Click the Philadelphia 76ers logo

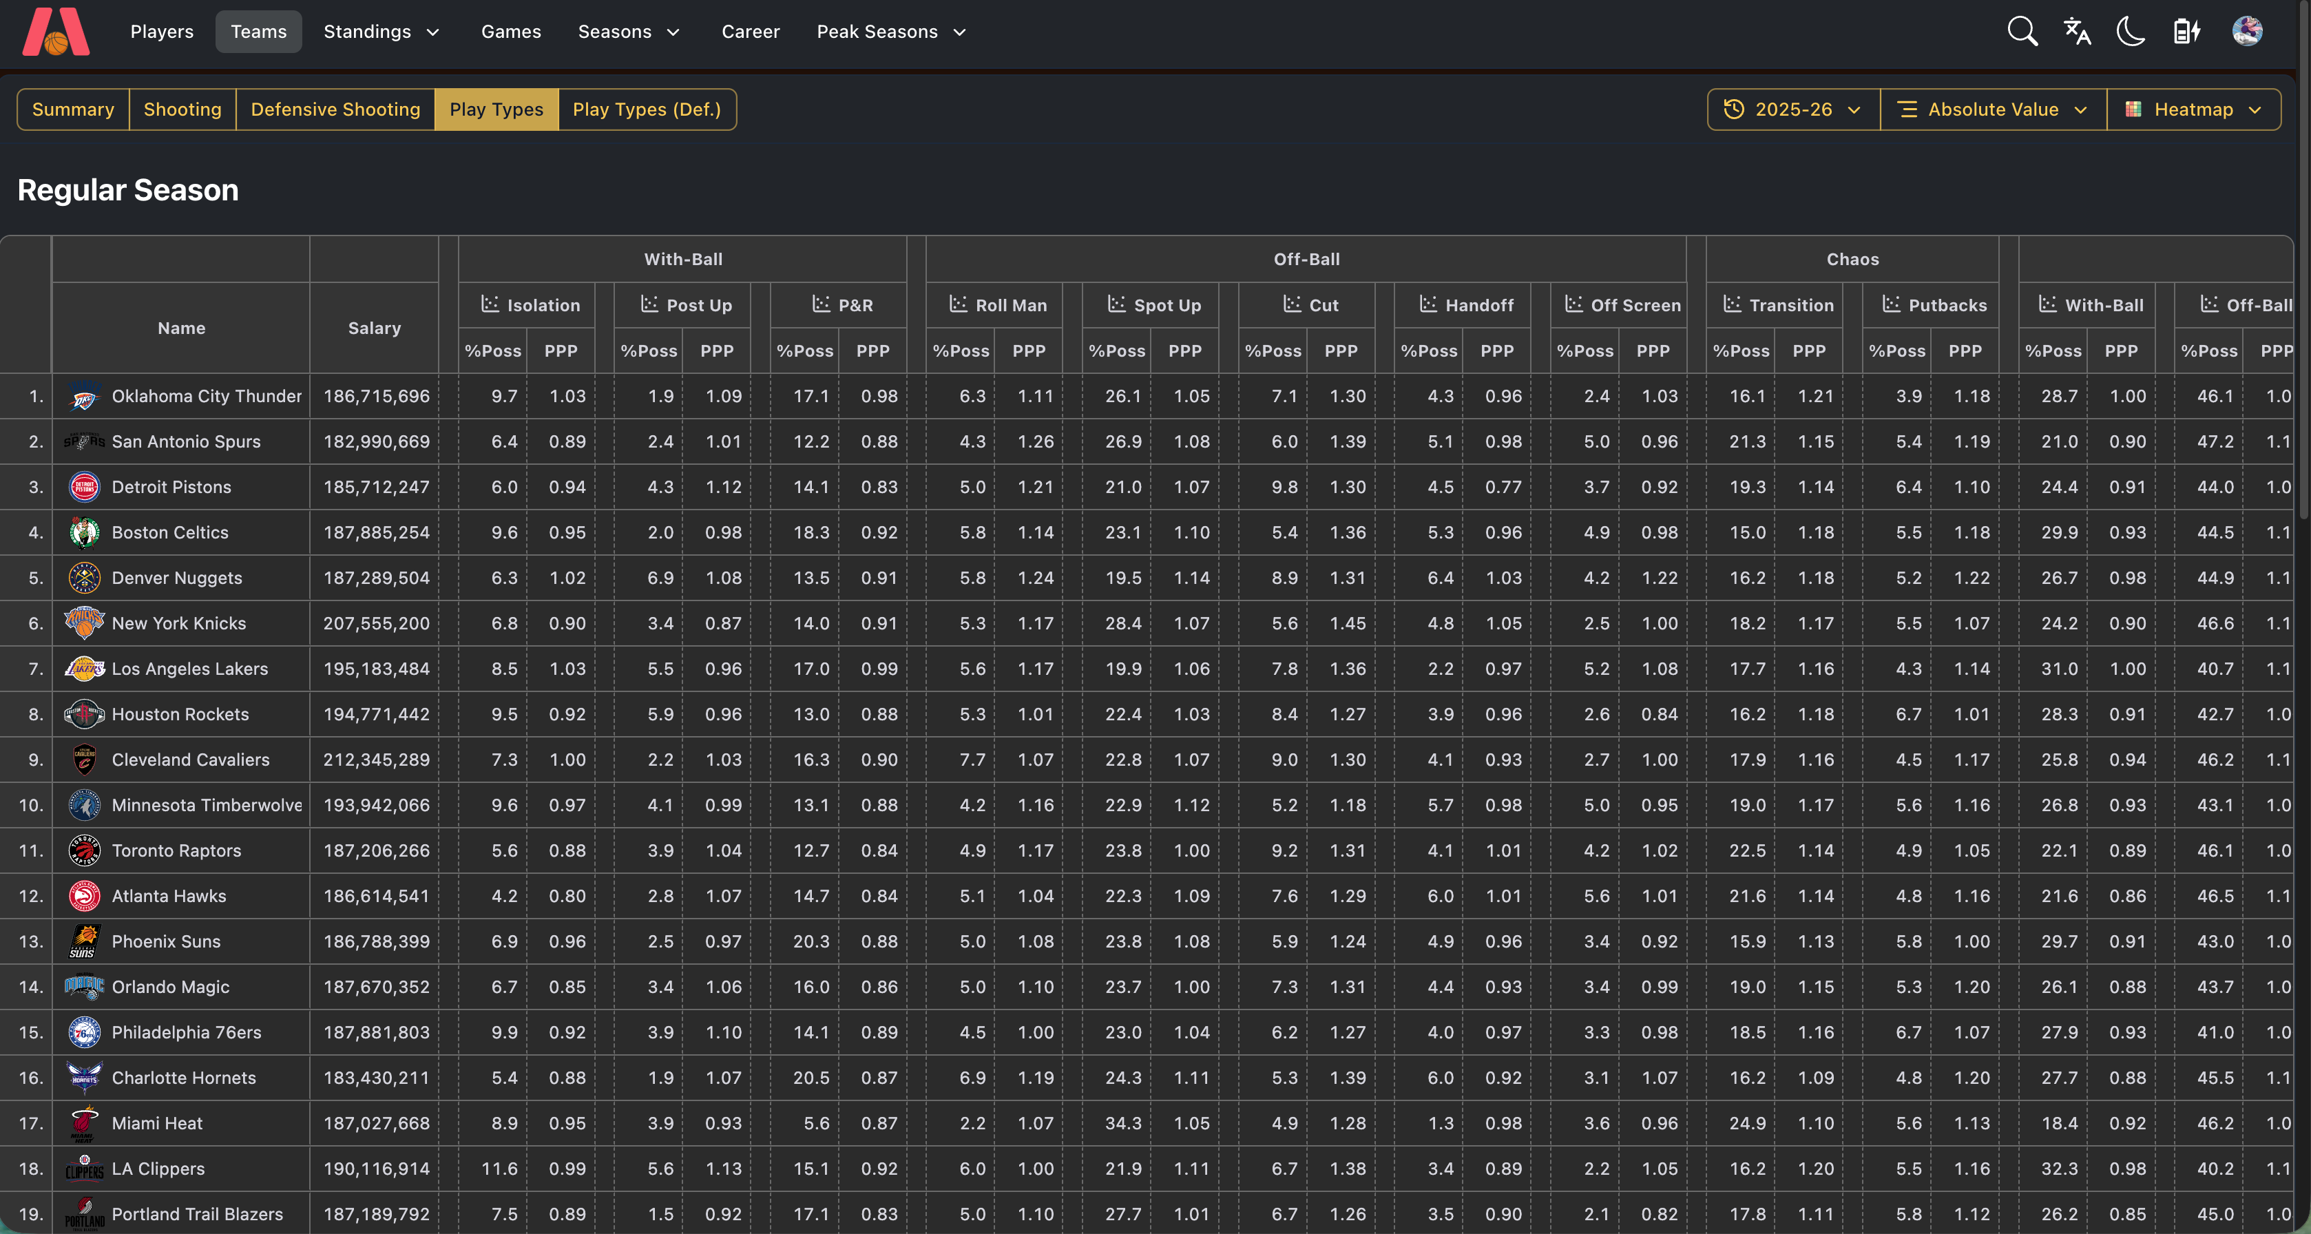[84, 1032]
